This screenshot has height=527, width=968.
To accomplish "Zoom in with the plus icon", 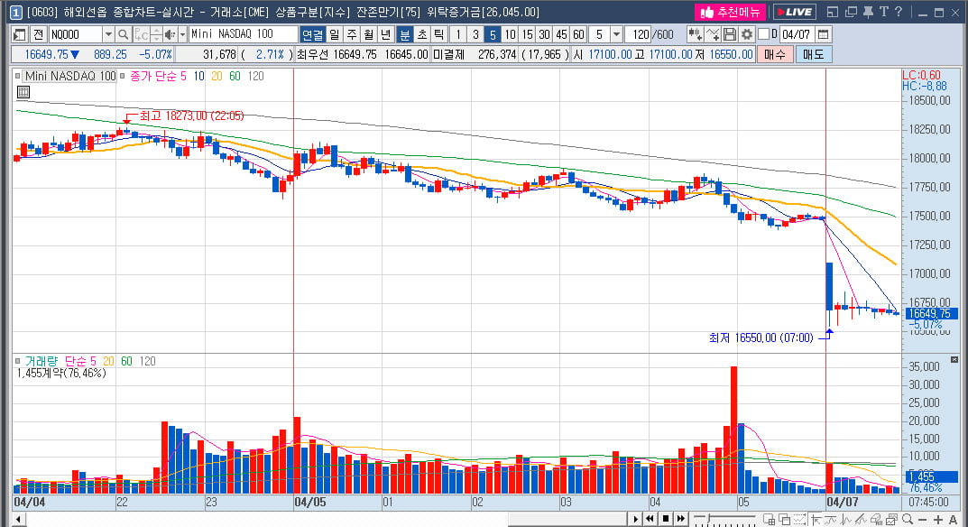I will point(937,520).
